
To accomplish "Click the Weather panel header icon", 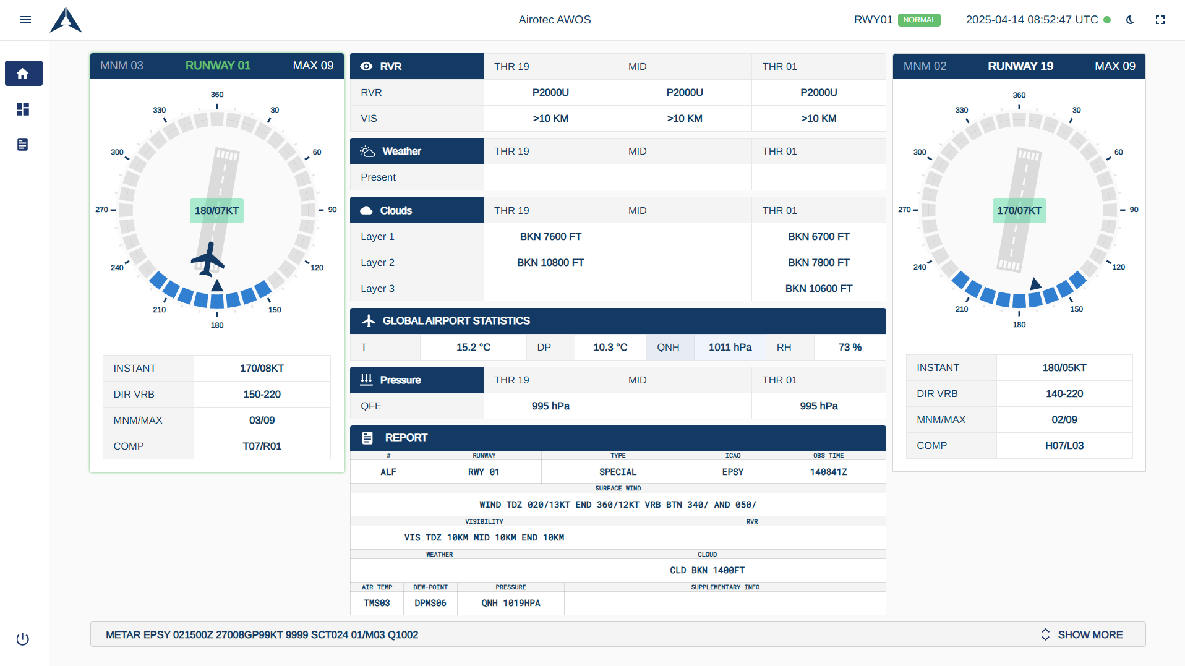I will tap(368, 150).
